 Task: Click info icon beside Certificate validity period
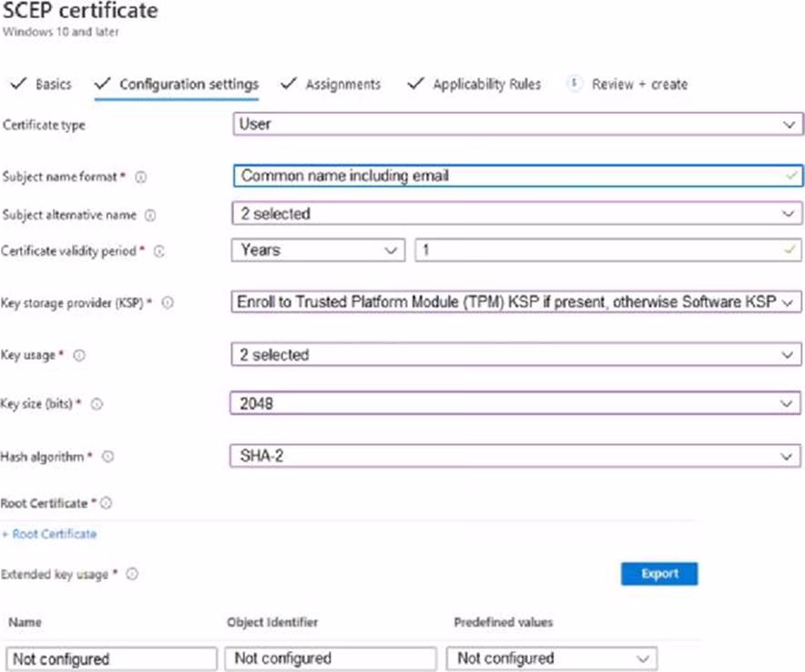[x=159, y=251]
